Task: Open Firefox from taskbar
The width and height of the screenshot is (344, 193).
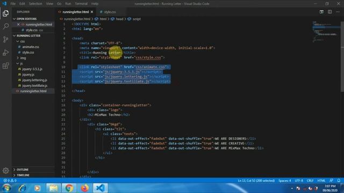Action: 85,188
